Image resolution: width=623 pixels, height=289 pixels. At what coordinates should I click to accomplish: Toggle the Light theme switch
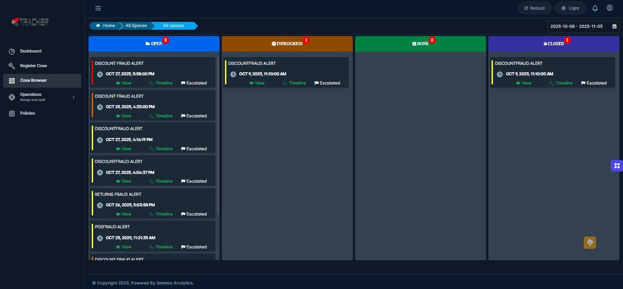pos(570,8)
